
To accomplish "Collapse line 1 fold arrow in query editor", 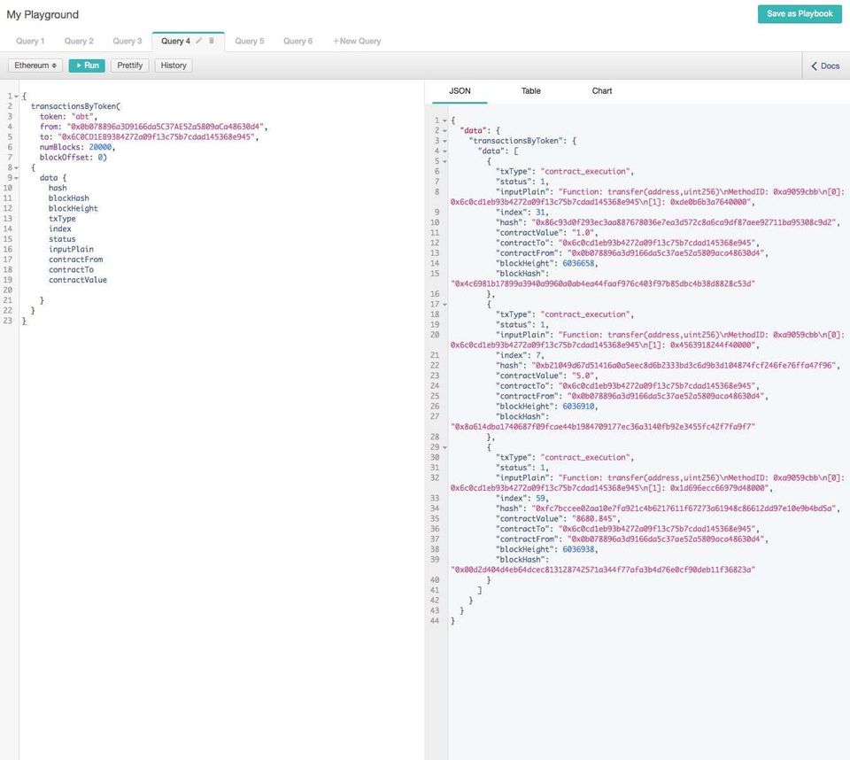I will tap(16, 96).
